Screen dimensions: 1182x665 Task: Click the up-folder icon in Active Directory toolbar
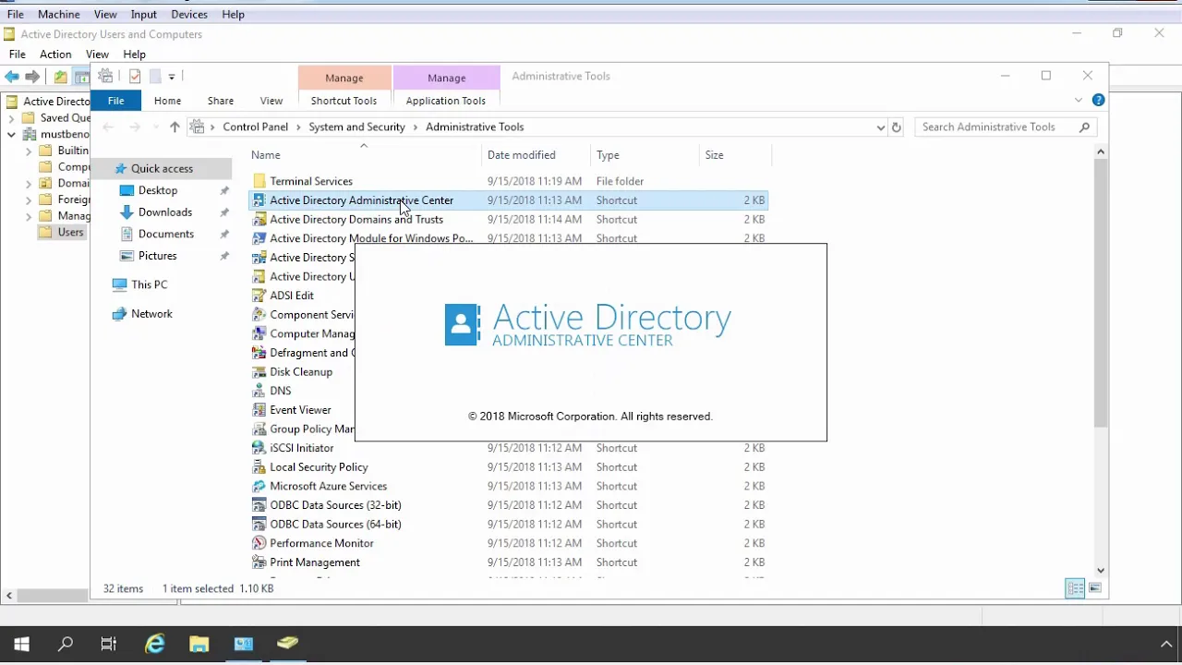pos(60,77)
